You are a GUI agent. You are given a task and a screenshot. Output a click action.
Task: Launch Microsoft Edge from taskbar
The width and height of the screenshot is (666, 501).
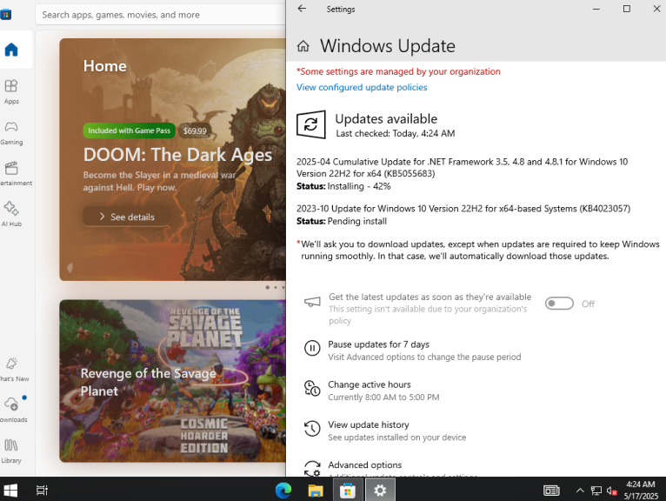pyautogui.click(x=283, y=491)
